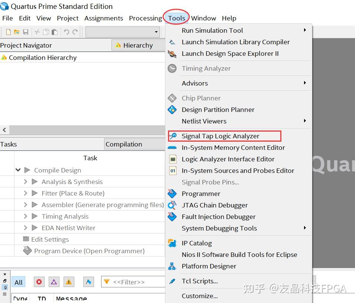Click the In-System Sources and Probes icon
Viewport: 355px width, 303px height.
tap(173, 171)
